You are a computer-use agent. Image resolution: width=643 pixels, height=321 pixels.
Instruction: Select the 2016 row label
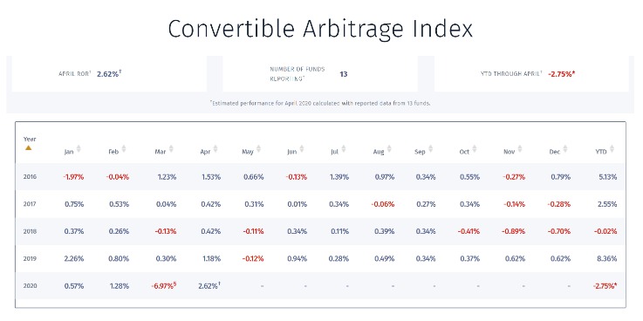30,177
